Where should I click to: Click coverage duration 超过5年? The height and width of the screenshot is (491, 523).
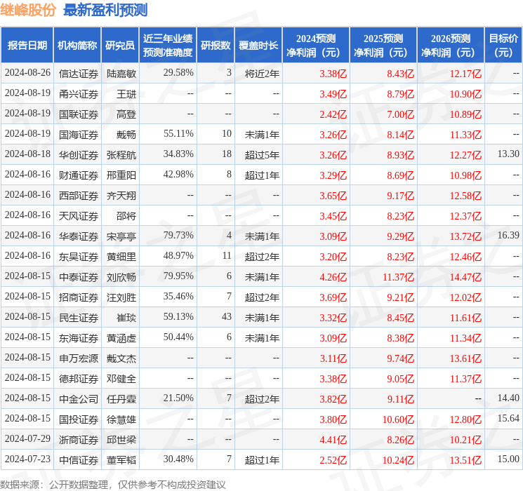262,155
